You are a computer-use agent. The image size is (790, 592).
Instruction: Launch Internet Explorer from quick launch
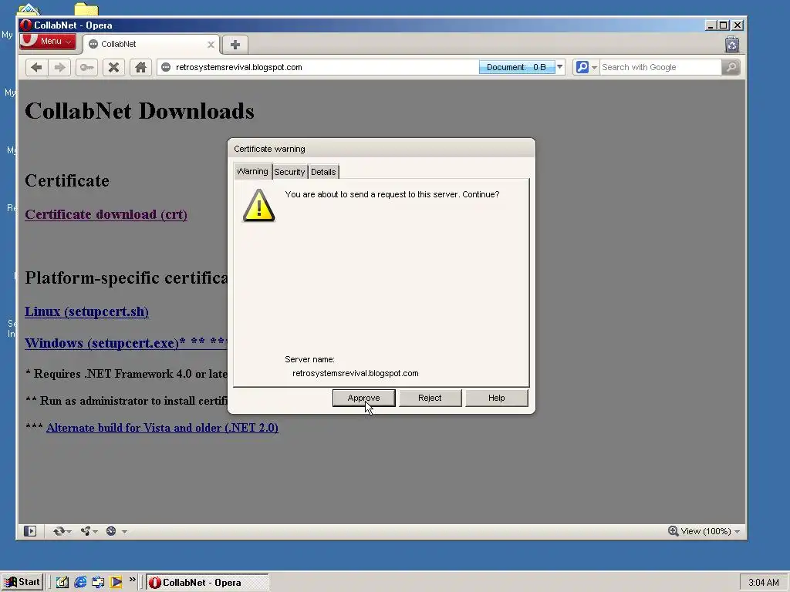click(x=80, y=583)
